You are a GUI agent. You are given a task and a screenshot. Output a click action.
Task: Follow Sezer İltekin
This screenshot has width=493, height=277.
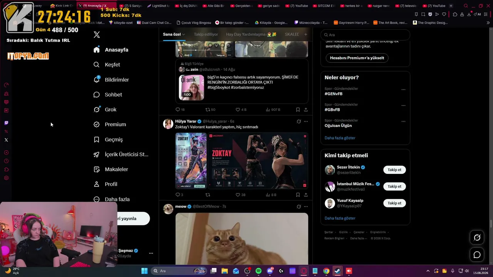click(x=394, y=170)
